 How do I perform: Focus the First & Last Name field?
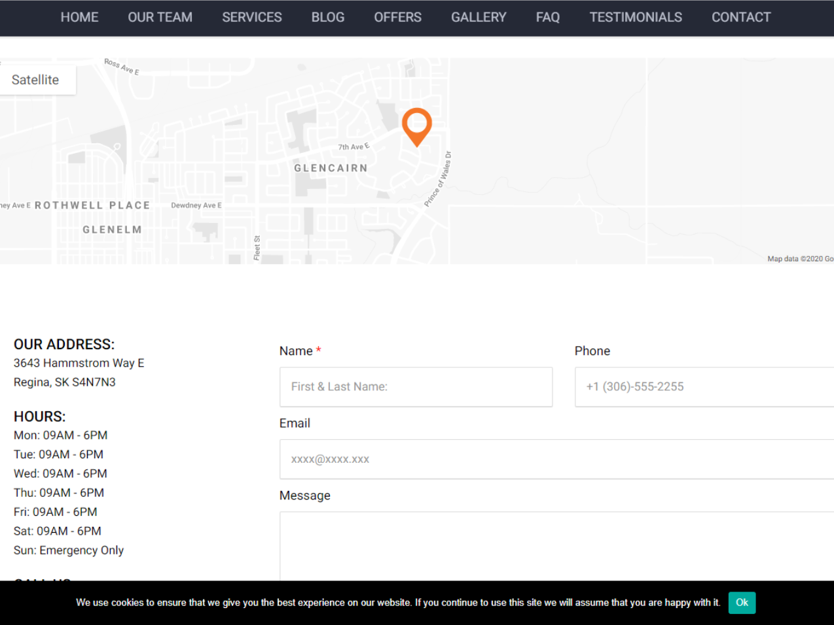pos(416,387)
